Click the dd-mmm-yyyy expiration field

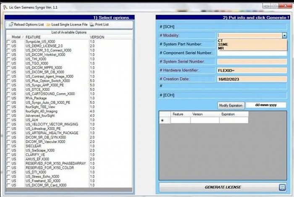tap(266, 105)
